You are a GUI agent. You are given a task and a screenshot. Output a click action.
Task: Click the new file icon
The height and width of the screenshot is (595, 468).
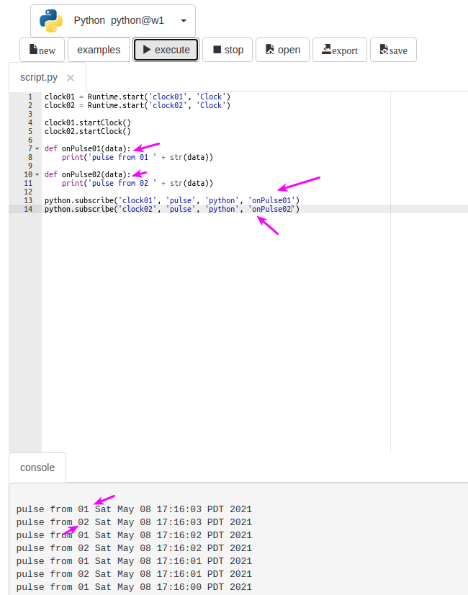click(33, 49)
